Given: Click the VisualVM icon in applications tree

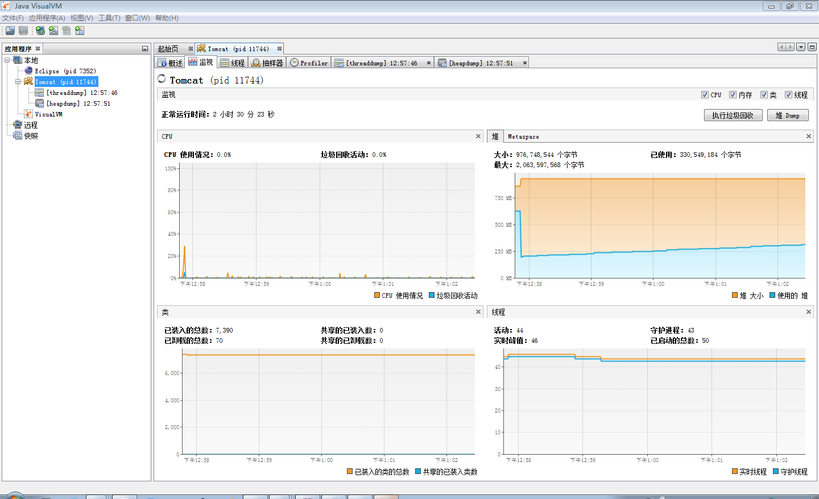Looking at the screenshot, I should pos(28,114).
